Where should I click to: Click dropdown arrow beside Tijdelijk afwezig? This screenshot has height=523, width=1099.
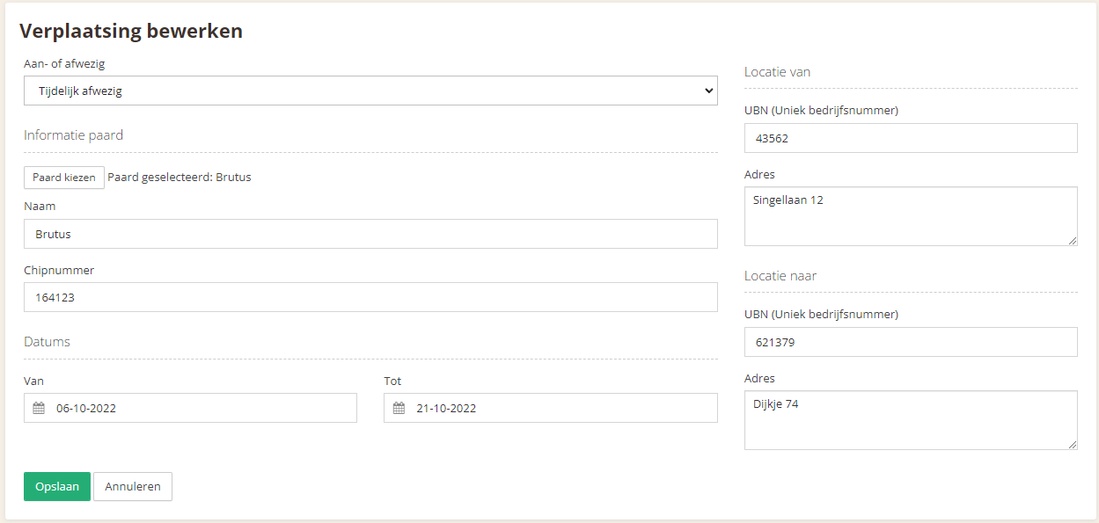(x=709, y=91)
